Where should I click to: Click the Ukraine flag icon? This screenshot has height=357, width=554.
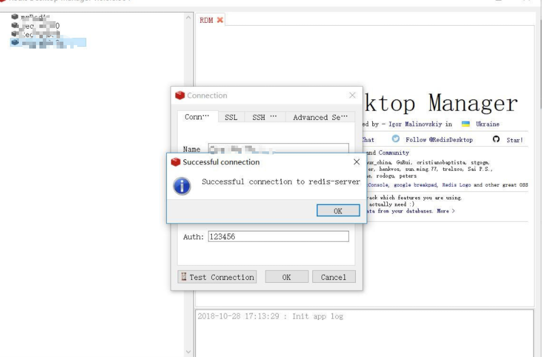point(465,124)
